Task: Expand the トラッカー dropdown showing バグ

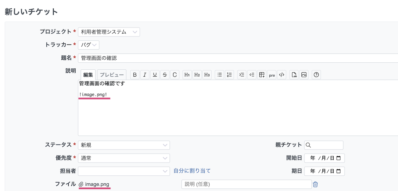Action: pyautogui.click(x=89, y=45)
